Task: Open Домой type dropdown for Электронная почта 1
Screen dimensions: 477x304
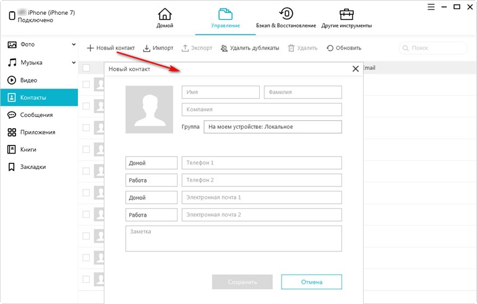Action: point(151,198)
